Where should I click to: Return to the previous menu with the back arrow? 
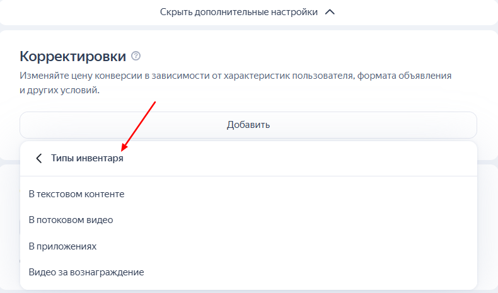pos(38,159)
